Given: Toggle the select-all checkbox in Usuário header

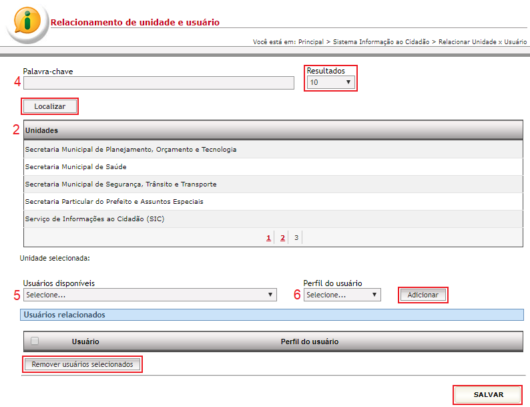Looking at the screenshot, I should [x=35, y=341].
